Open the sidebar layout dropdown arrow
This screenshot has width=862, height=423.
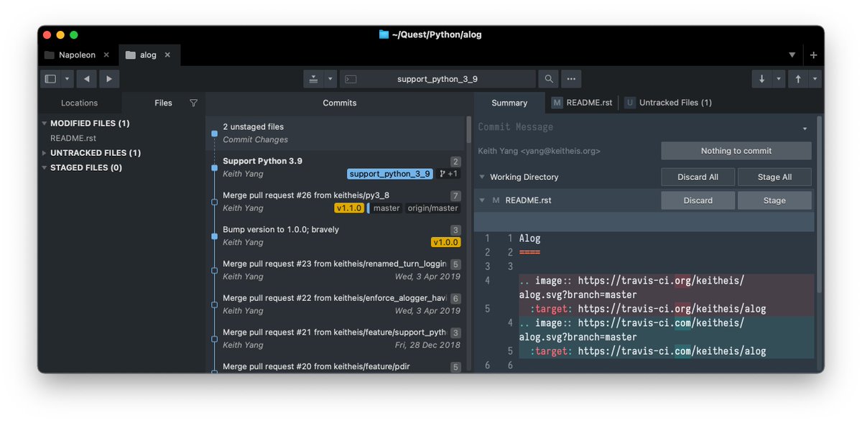(x=67, y=79)
